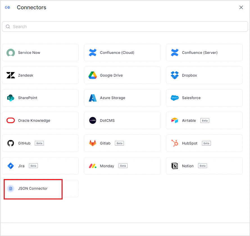Screen dimensions: 250x236
Task: Select the Azure Storage label
Action: point(112,98)
